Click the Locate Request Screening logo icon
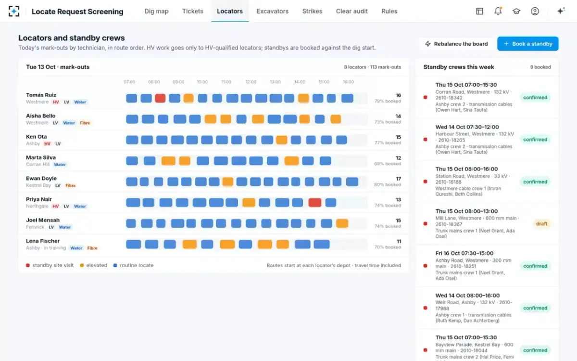Viewport: 577px width, 361px height. click(x=14, y=11)
